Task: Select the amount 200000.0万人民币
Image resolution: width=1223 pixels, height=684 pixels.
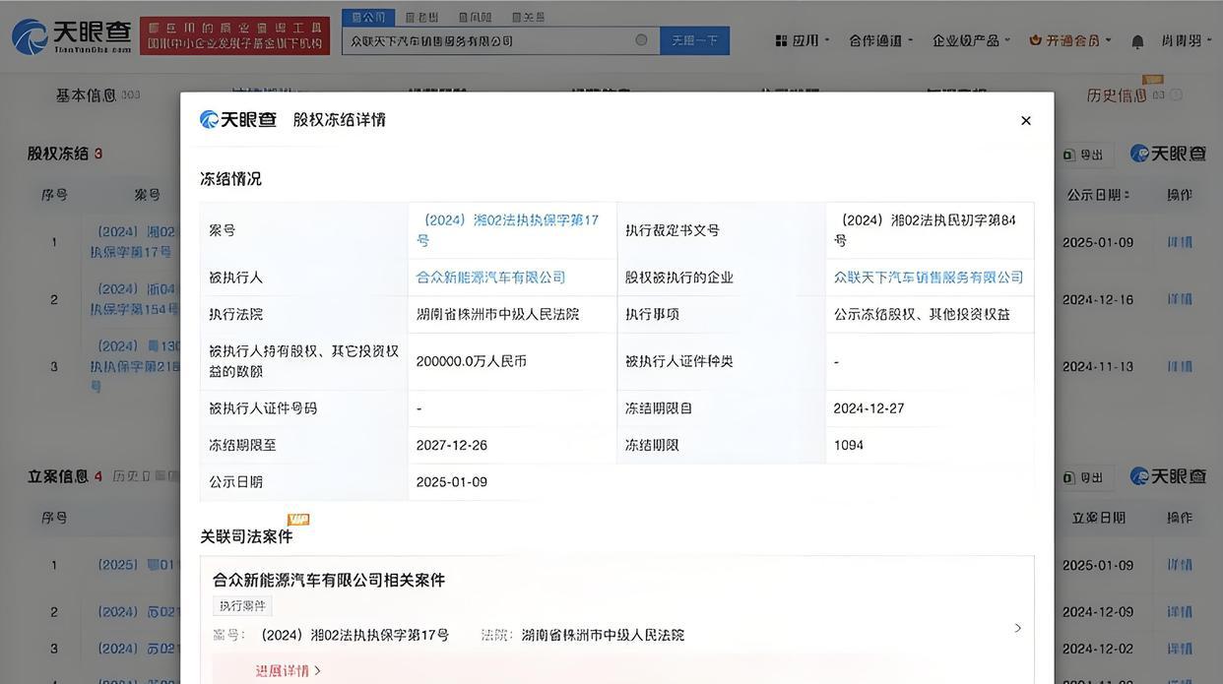Action: (472, 361)
